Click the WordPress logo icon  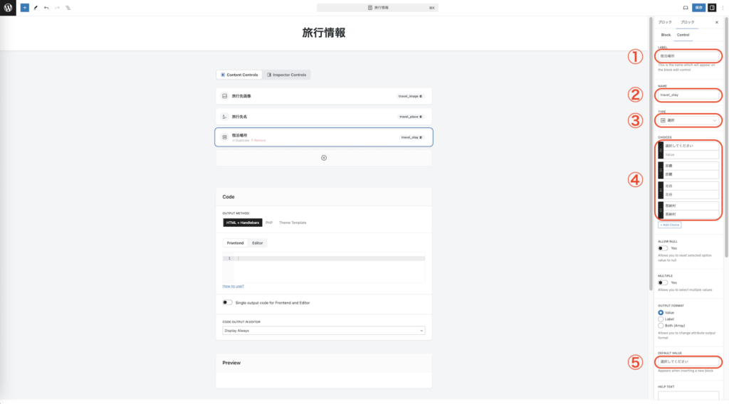point(8,8)
